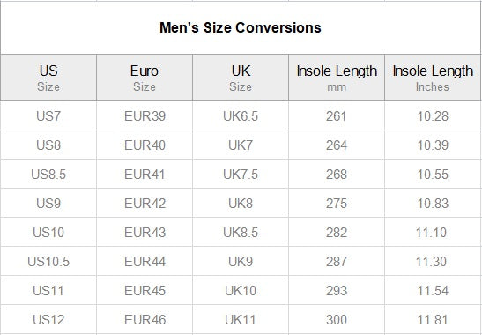Click the EUR45 cell
This screenshot has width=482, height=335.
145,290
